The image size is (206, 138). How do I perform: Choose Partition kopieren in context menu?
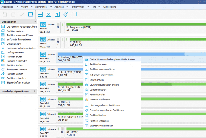pos(98,64)
